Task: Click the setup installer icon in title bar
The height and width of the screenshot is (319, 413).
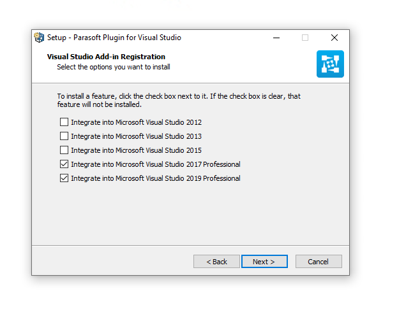Action: [39, 38]
